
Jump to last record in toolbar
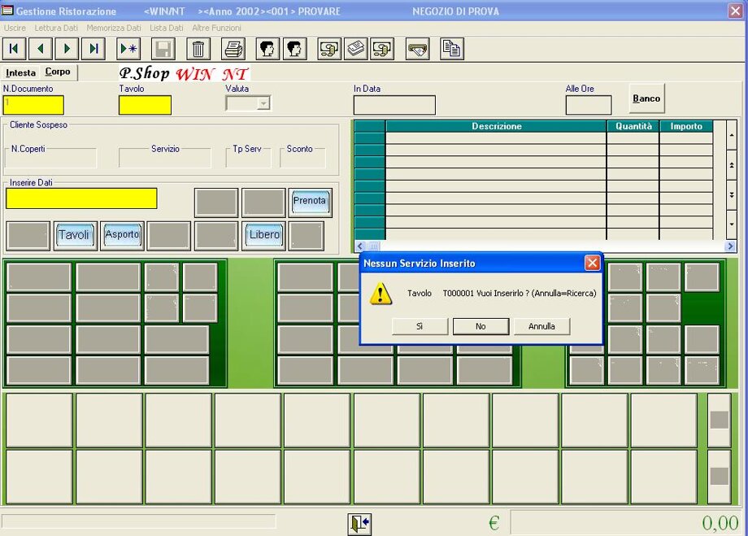[93, 49]
